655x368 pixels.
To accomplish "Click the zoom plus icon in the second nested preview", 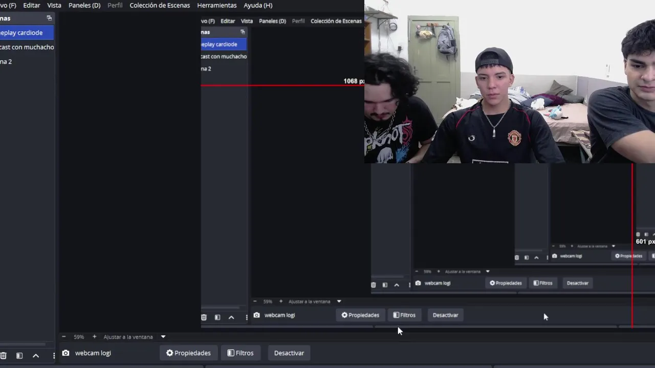I will point(438,271).
